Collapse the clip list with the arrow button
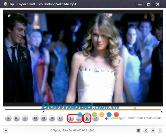The image size is (166, 137). (x=6, y=130)
